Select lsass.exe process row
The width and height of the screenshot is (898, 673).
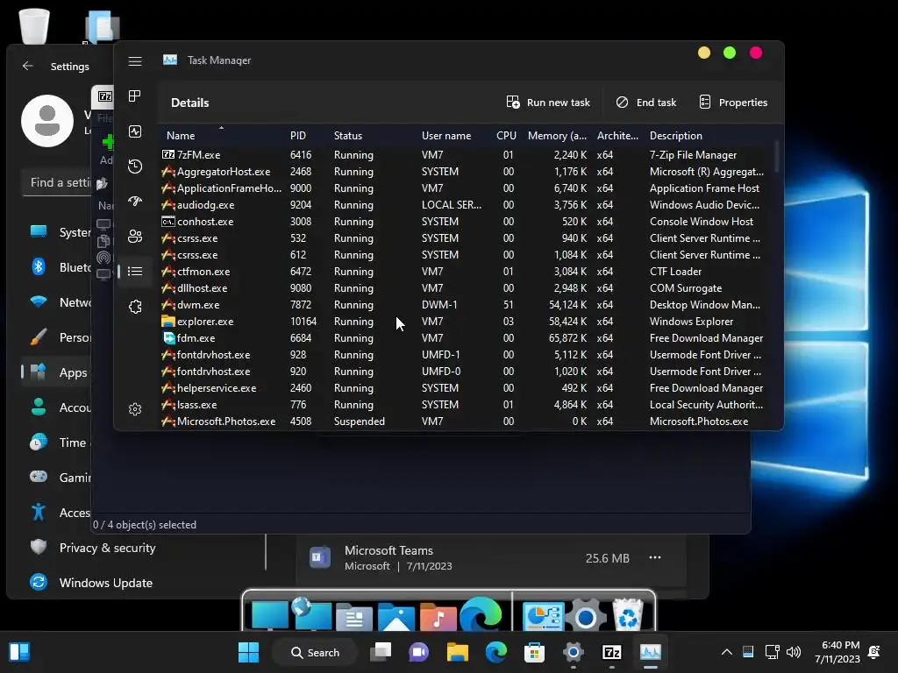tap(466, 405)
